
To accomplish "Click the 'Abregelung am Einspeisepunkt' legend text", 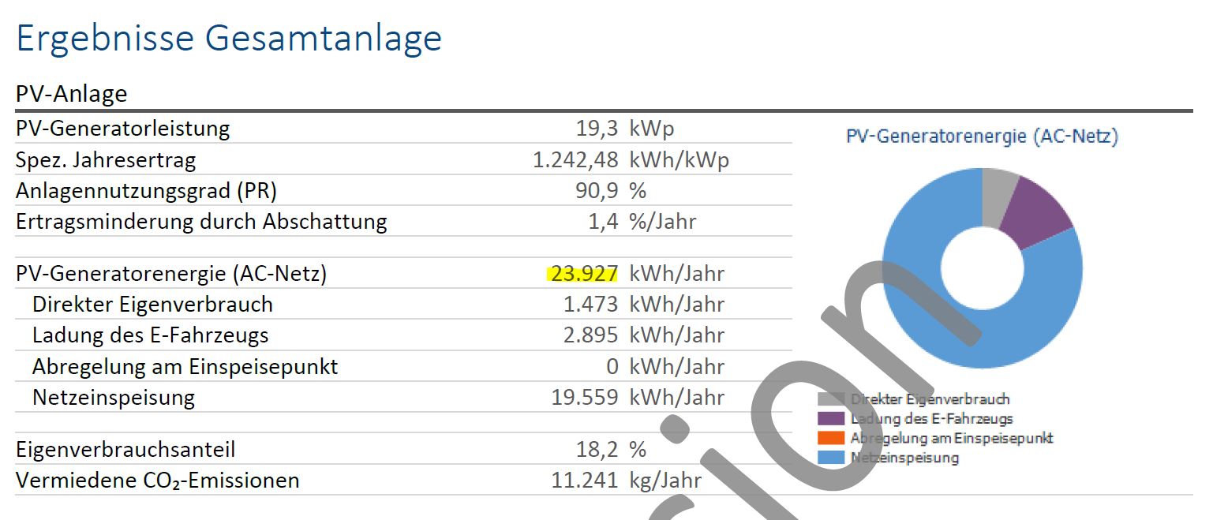I will point(952,438).
